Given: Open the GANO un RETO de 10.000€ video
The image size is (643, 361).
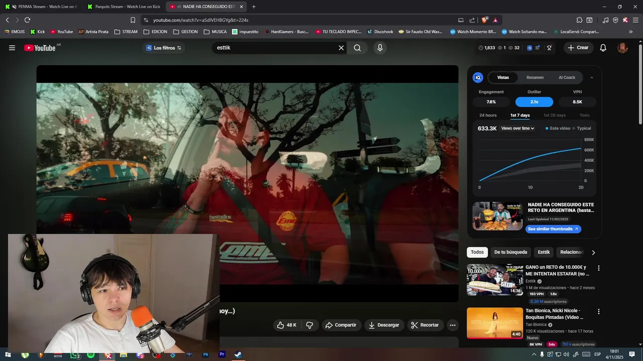Looking at the screenshot, I should tap(495, 280).
